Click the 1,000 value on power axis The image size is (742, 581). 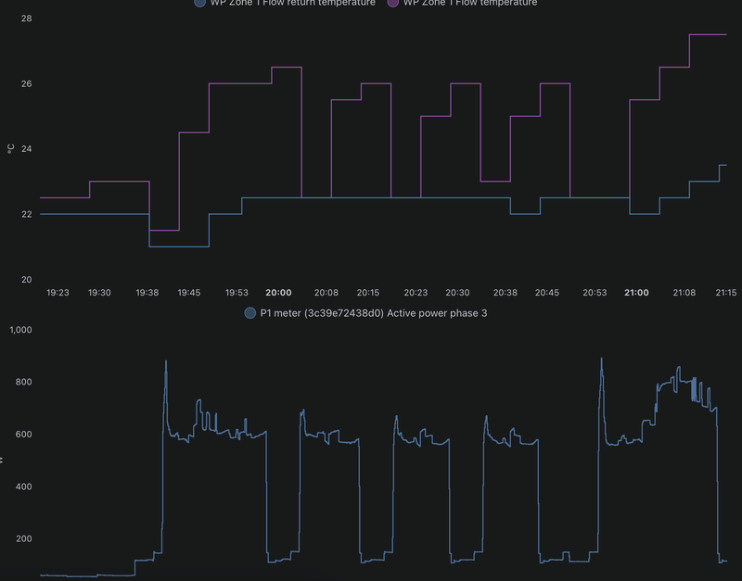pyautogui.click(x=20, y=330)
